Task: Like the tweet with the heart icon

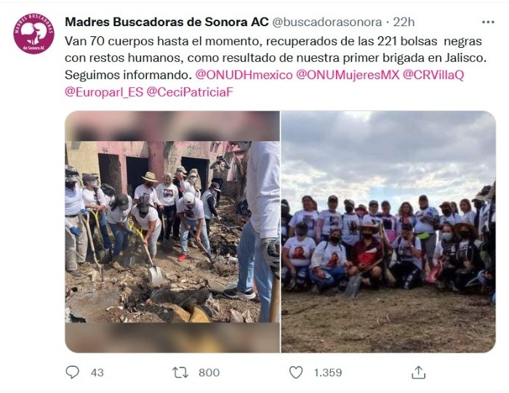Action: pos(296,372)
